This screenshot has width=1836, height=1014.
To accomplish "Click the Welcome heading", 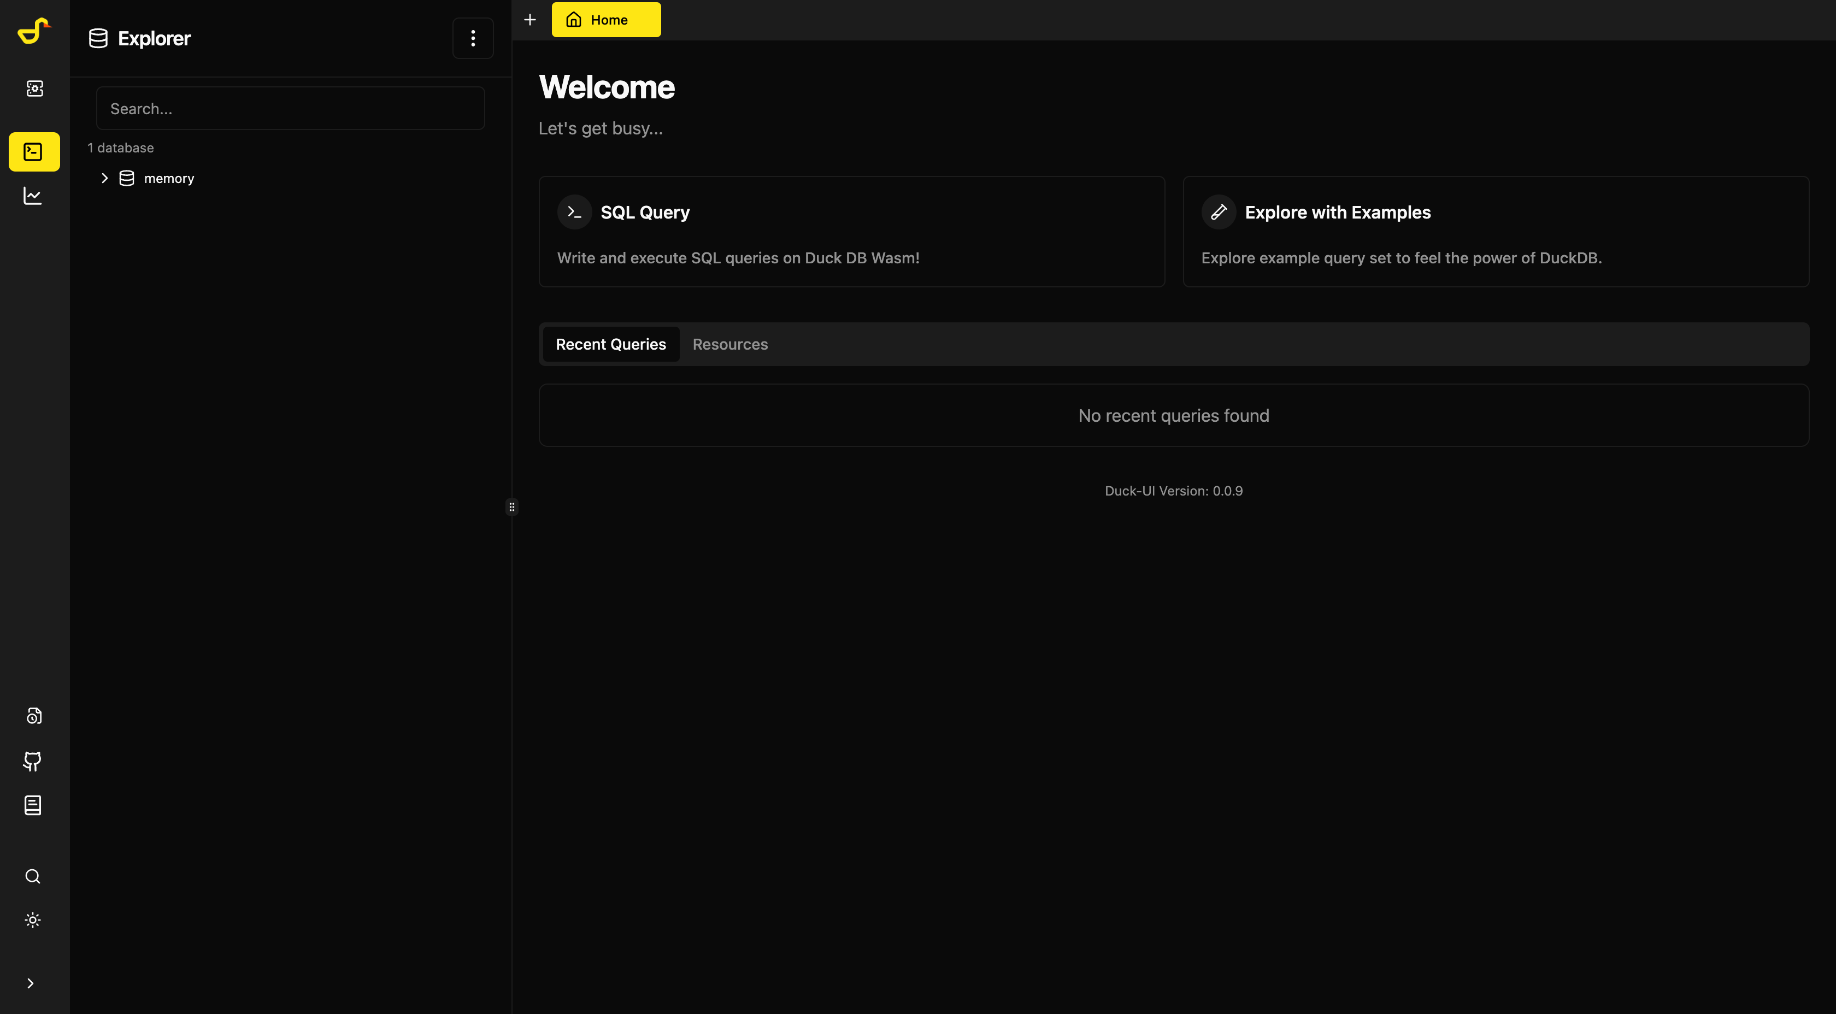I will click(x=607, y=87).
